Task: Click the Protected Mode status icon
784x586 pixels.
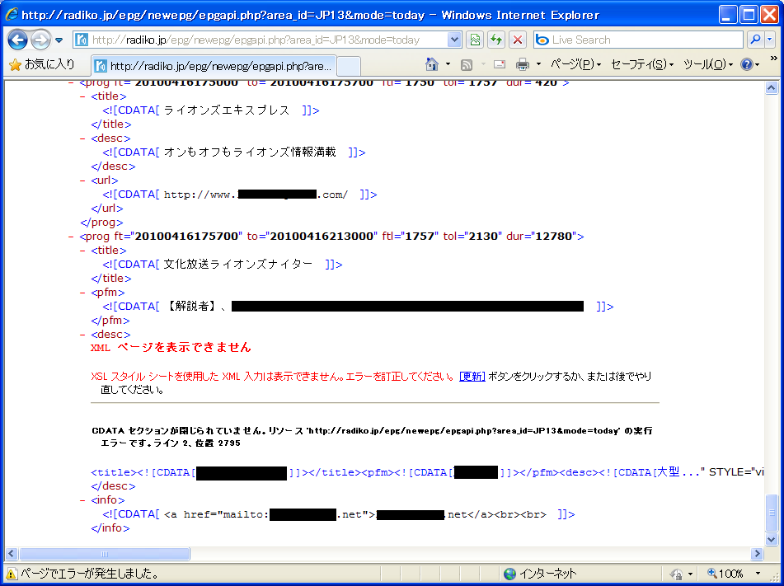Action: (677, 574)
